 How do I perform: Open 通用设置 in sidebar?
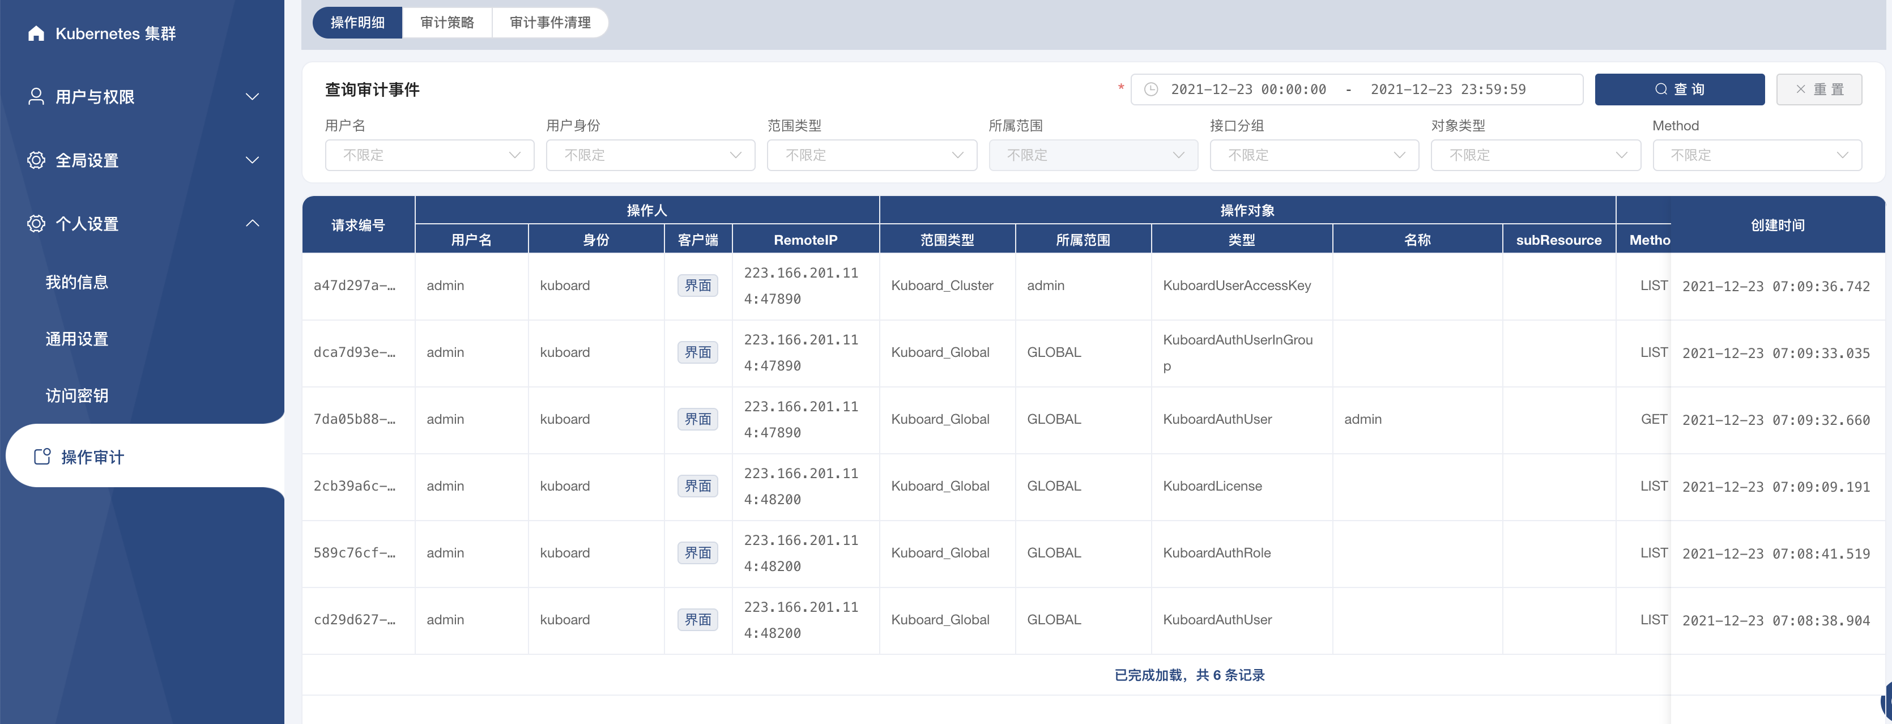click(77, 339)
